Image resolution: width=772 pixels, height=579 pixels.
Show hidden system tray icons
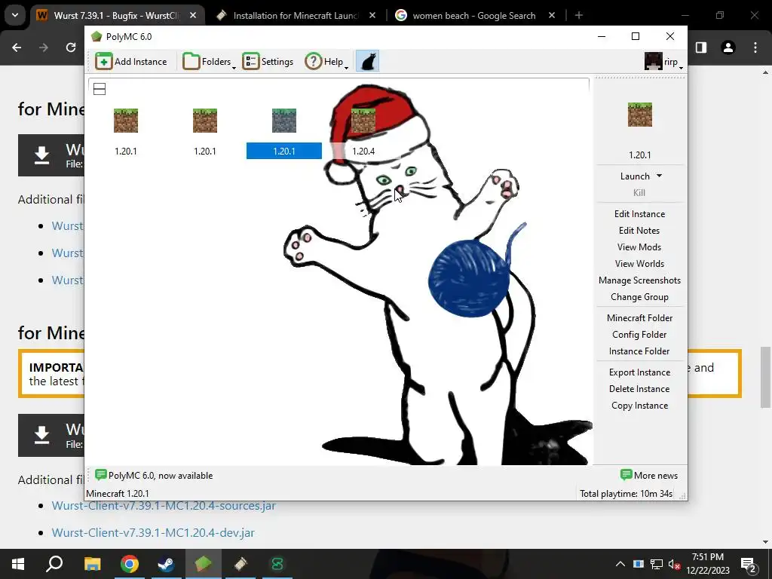[620, 564]
